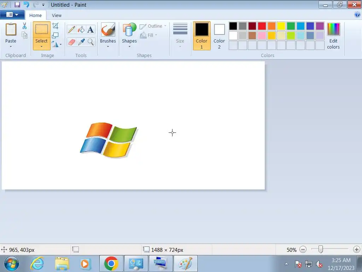Choose the Fill with color bucket tool
Image resolution: width=362 pixels, height=272 pixels.
(81, 29)
